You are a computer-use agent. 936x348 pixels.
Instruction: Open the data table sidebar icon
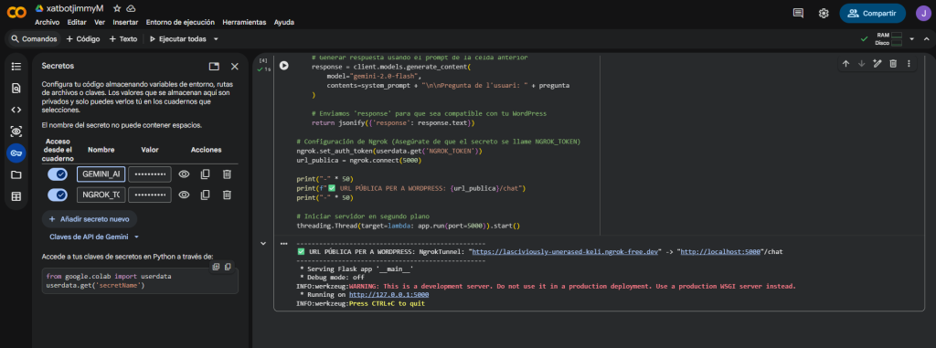[x=16, y=196]
